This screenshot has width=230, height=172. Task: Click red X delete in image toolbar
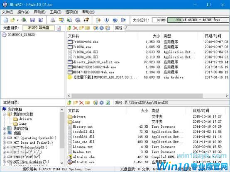76,28
